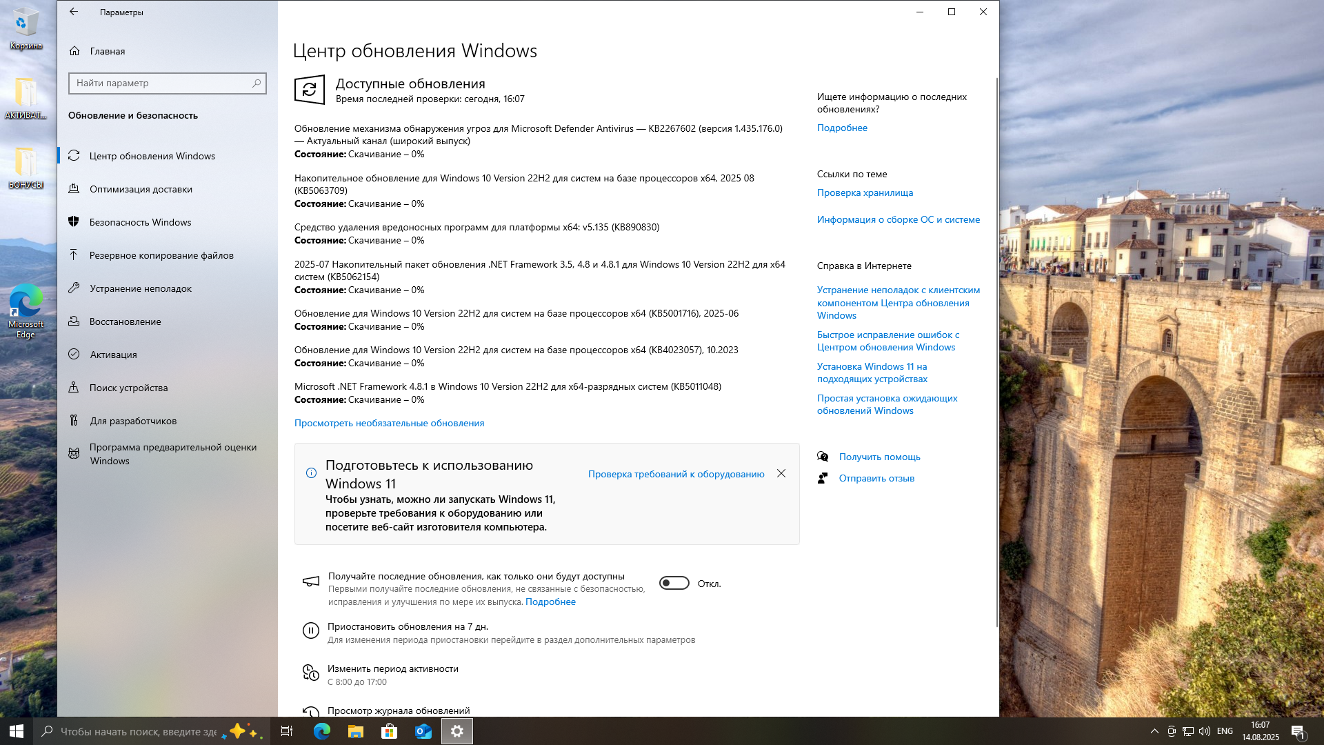
Task: Open Microsoft Edge desktop shortcut
Action: coord(26,312)
